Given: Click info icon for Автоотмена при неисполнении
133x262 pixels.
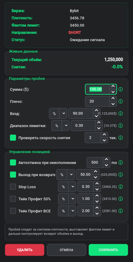Looking at the screenshot, I should pos(121,162).
